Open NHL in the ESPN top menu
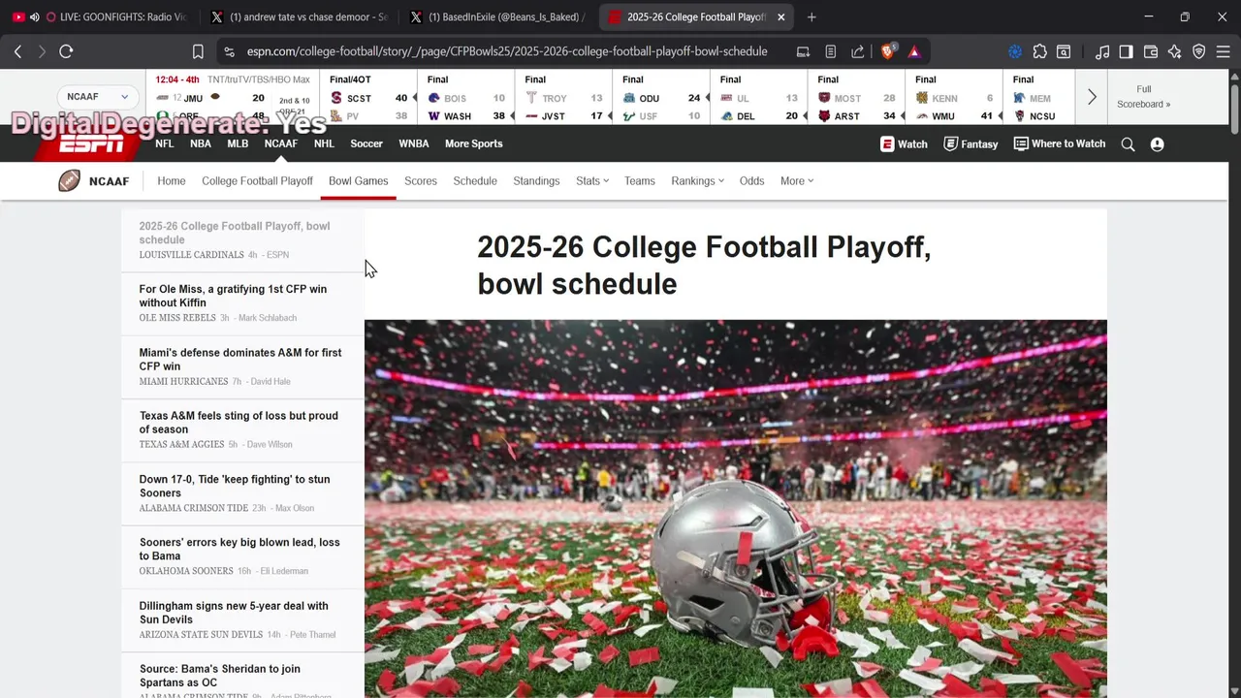This screenshot has height=698, width=1241. coord(324,143)
